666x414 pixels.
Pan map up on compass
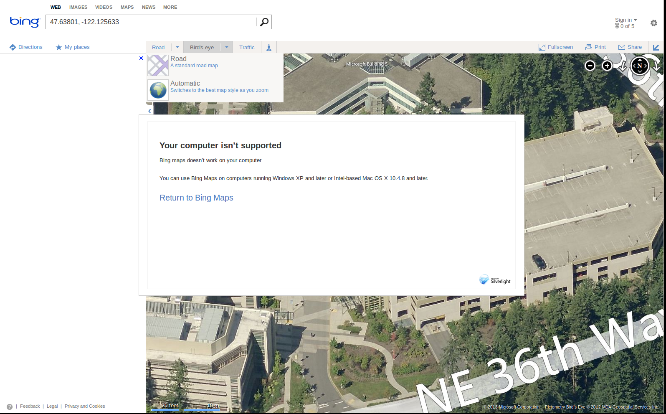[640, 60]
